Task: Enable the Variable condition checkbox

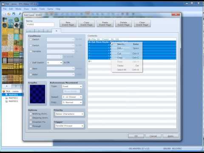Action: (x=31, y=51)
